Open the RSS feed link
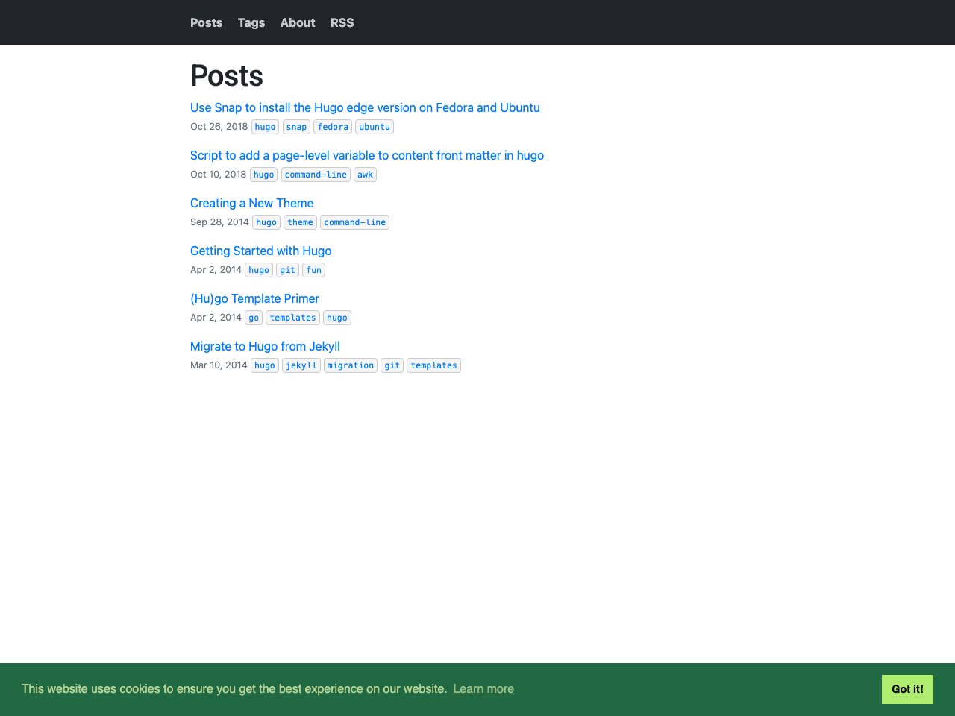Image resolution: width=955 pixels, height=716 pixels. pyautogui.click(x=342, y=22)
